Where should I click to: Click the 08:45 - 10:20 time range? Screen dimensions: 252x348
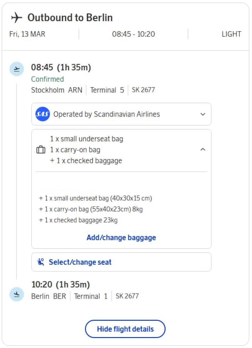pos(134,34)
